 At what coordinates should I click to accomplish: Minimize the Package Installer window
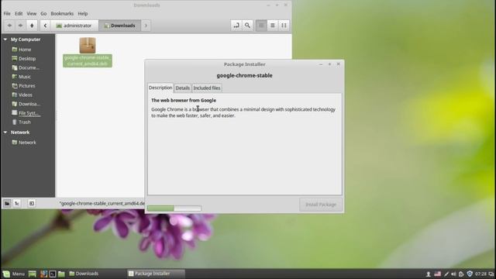pos(321,64)
